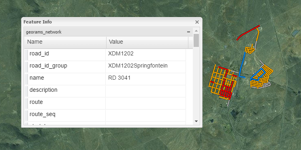Sort by the Name column header
Screen dimensions: 301x150
[65, 42]
